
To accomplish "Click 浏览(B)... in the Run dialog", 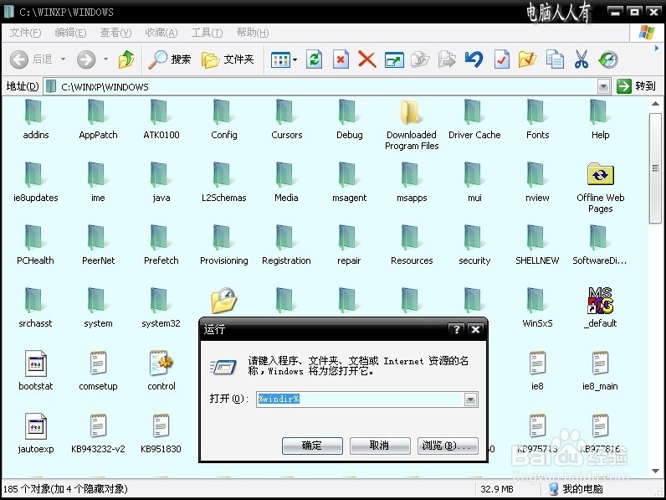I will (448, 446).
